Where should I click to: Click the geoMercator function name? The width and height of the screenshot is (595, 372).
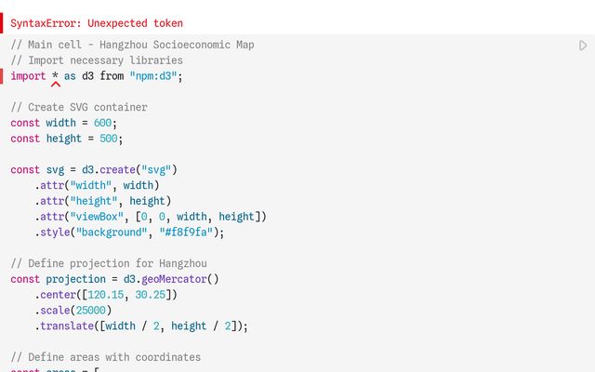(174, 279)
